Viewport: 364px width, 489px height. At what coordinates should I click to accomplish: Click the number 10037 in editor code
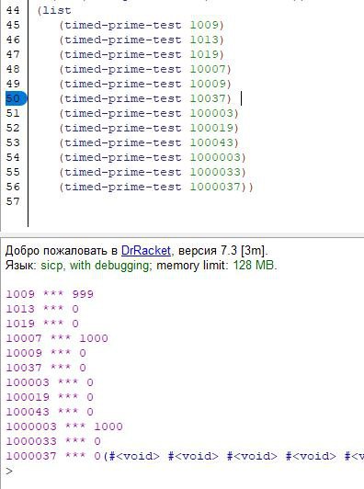point(209,98)
